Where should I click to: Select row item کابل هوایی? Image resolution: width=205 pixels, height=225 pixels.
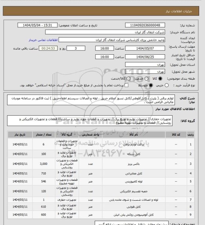[x=134, y=207]
